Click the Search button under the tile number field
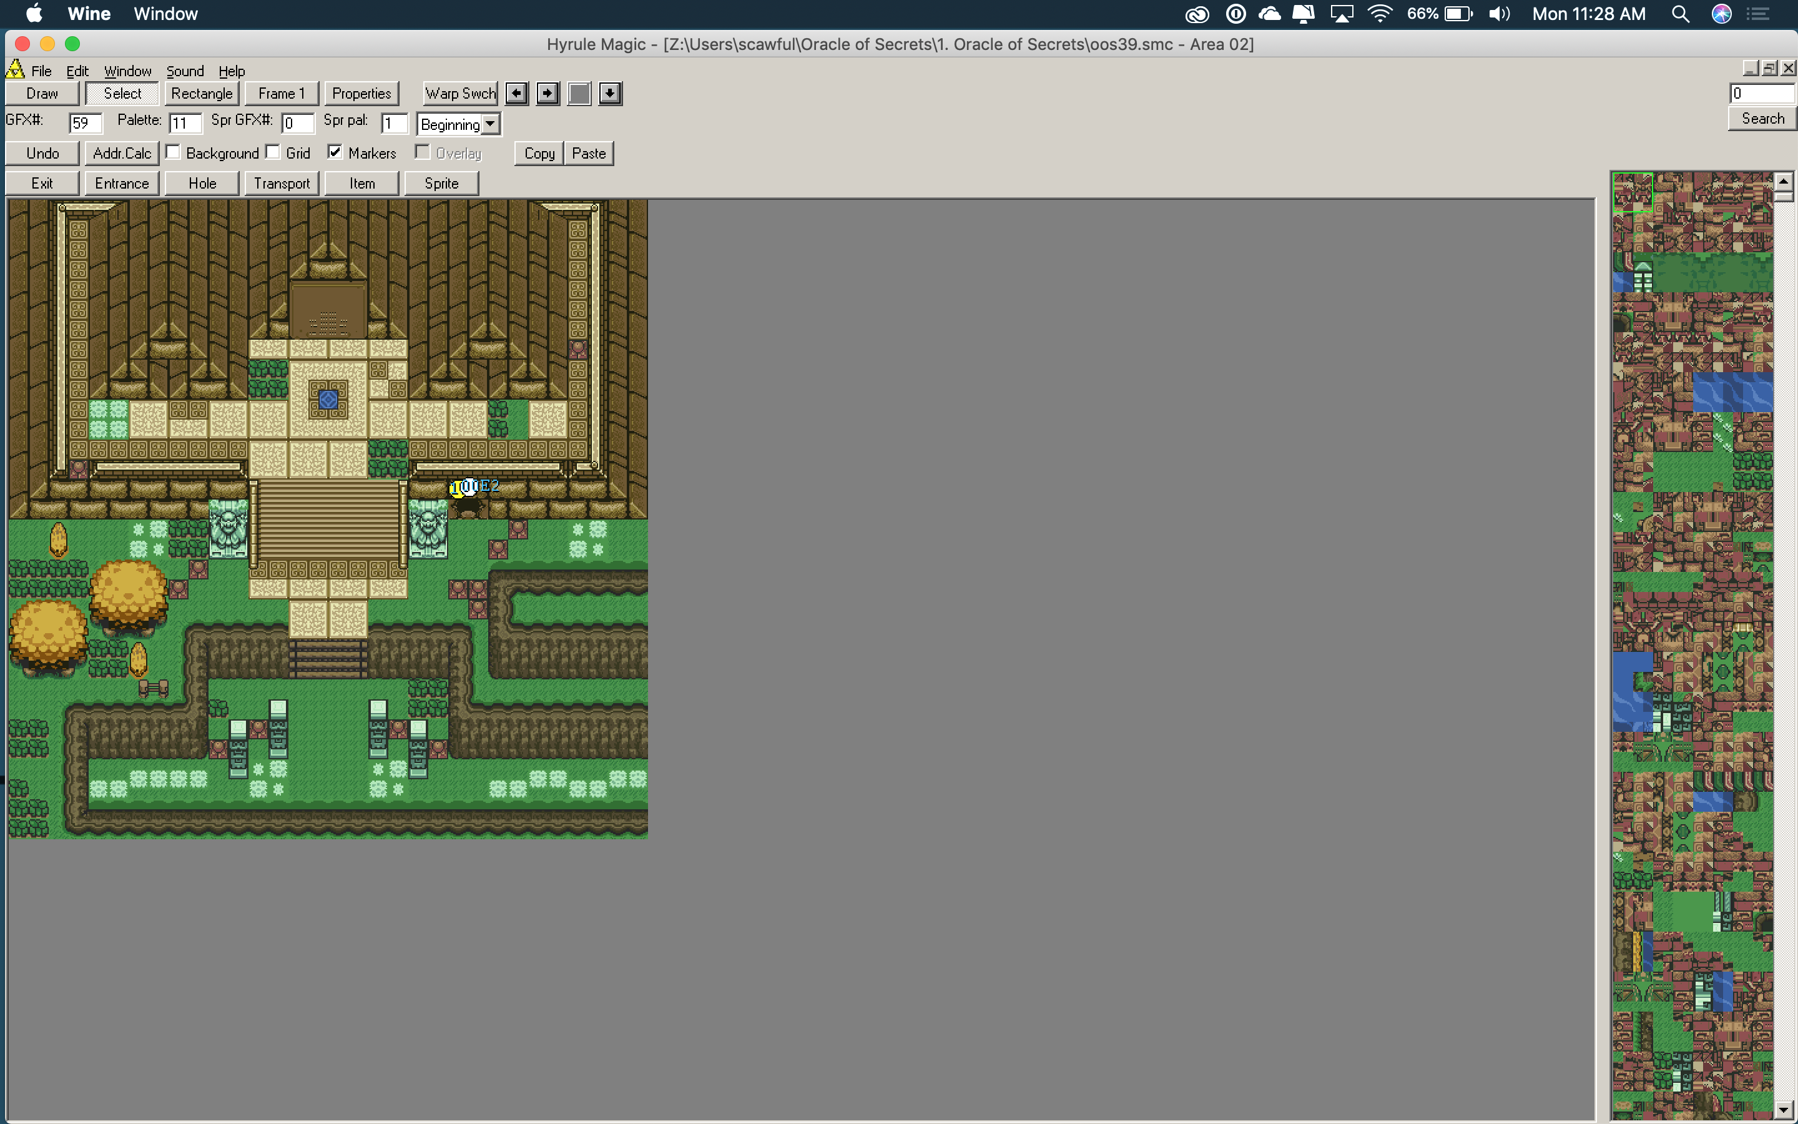 pos(1762,119)
